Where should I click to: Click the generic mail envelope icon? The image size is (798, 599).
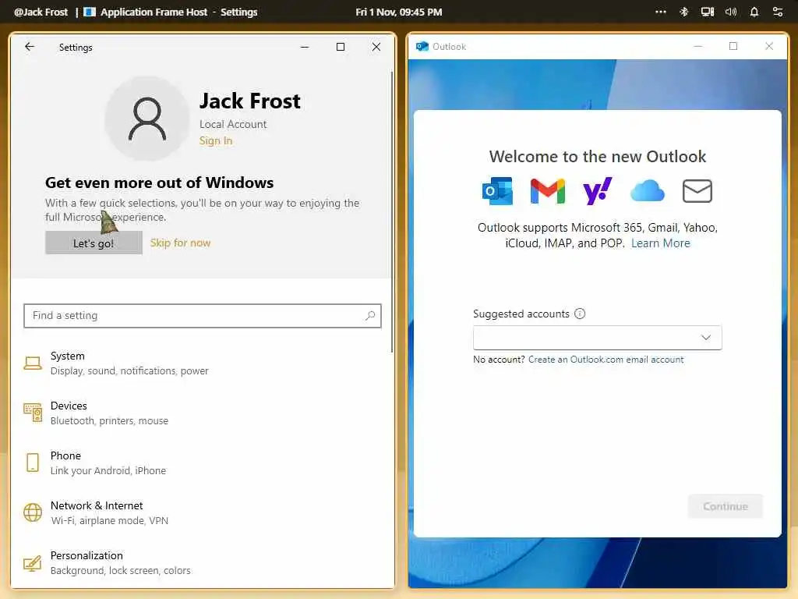697,191
